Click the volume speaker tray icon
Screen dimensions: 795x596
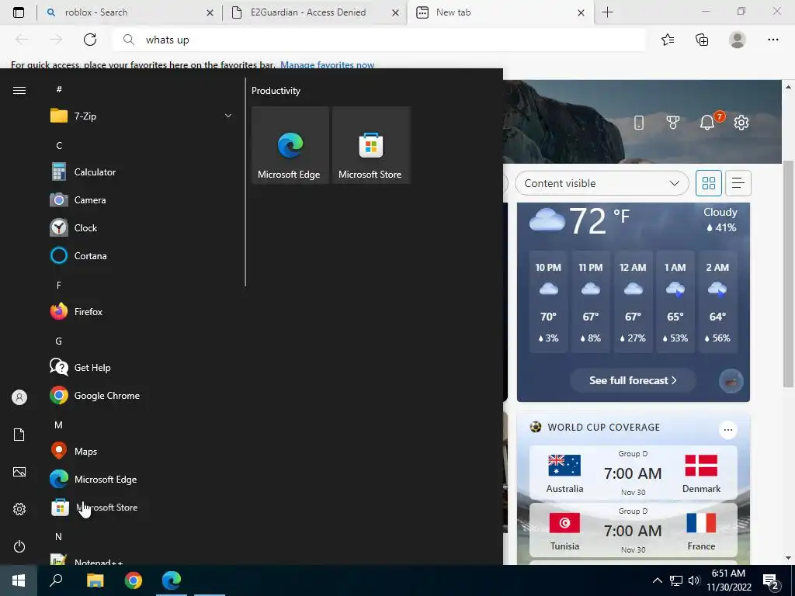point(694,580)
